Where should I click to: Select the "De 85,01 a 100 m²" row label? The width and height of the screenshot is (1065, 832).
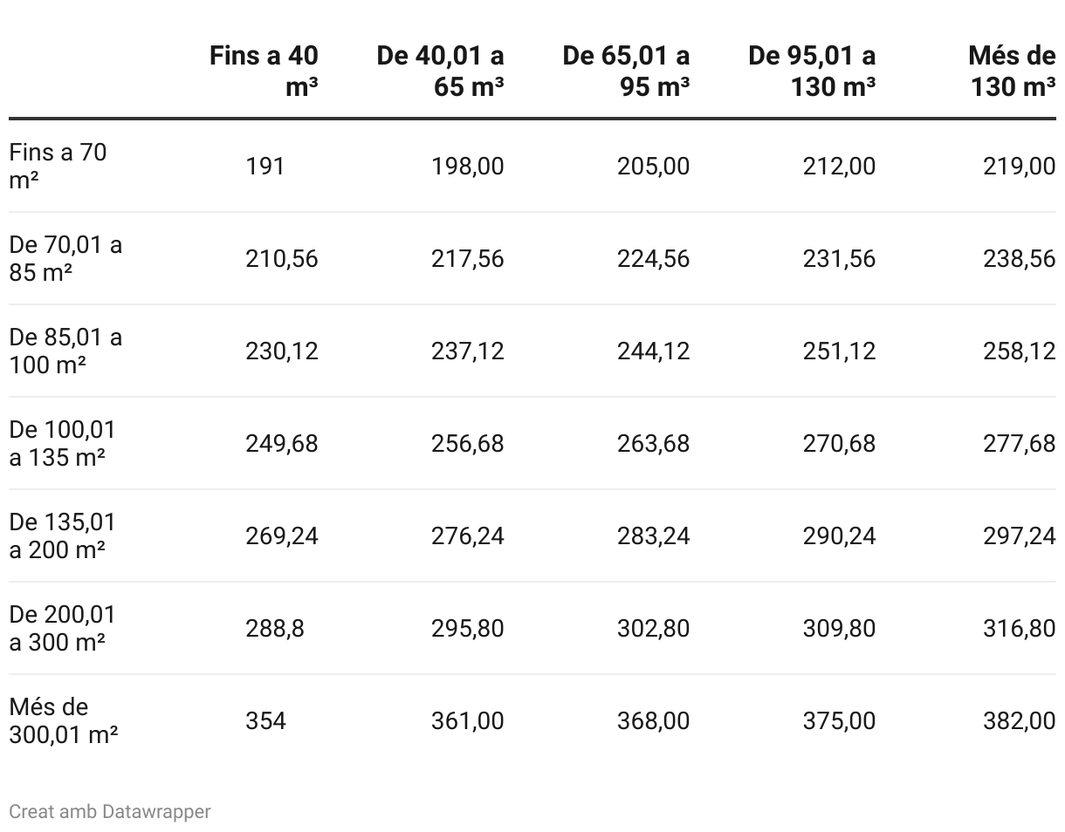point(65,351)
